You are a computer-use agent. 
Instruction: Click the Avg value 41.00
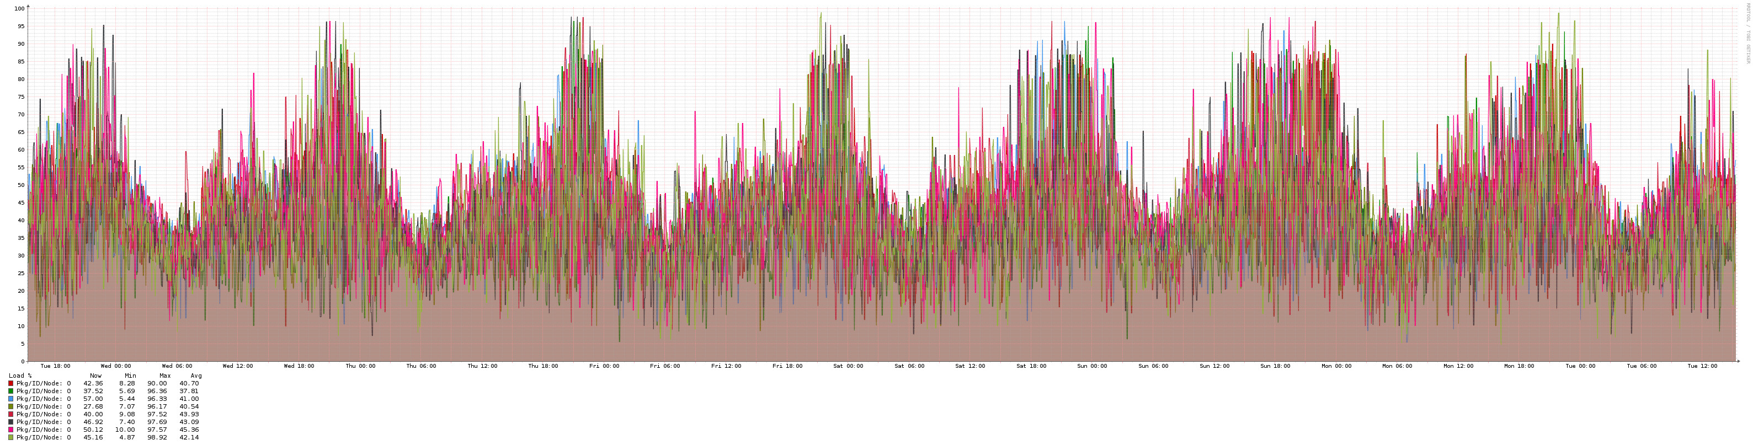189,399
